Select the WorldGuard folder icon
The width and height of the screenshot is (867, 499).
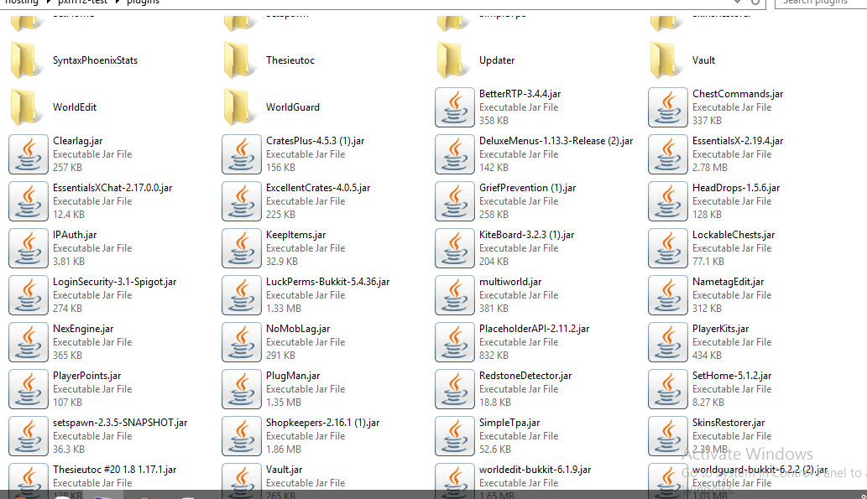tap(240, 107)
